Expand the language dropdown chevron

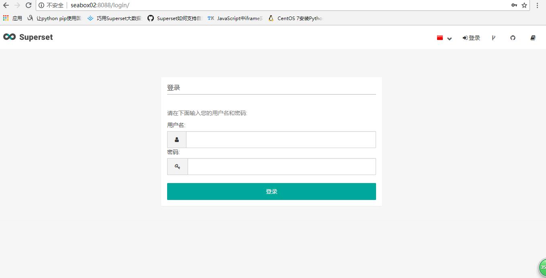coord(450,39)
